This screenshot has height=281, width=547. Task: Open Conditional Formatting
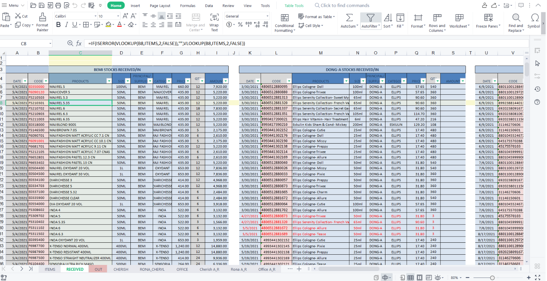point(284,23)
